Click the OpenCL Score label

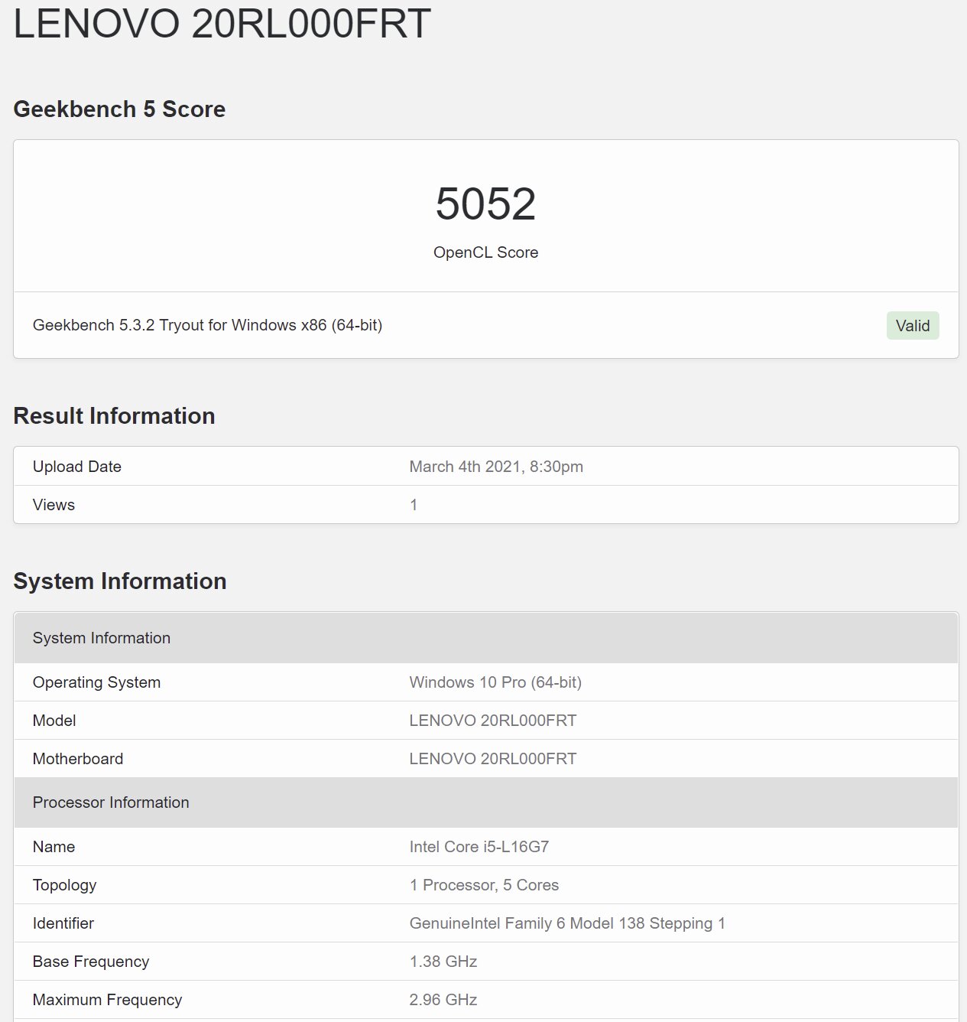tap(485, 252)
